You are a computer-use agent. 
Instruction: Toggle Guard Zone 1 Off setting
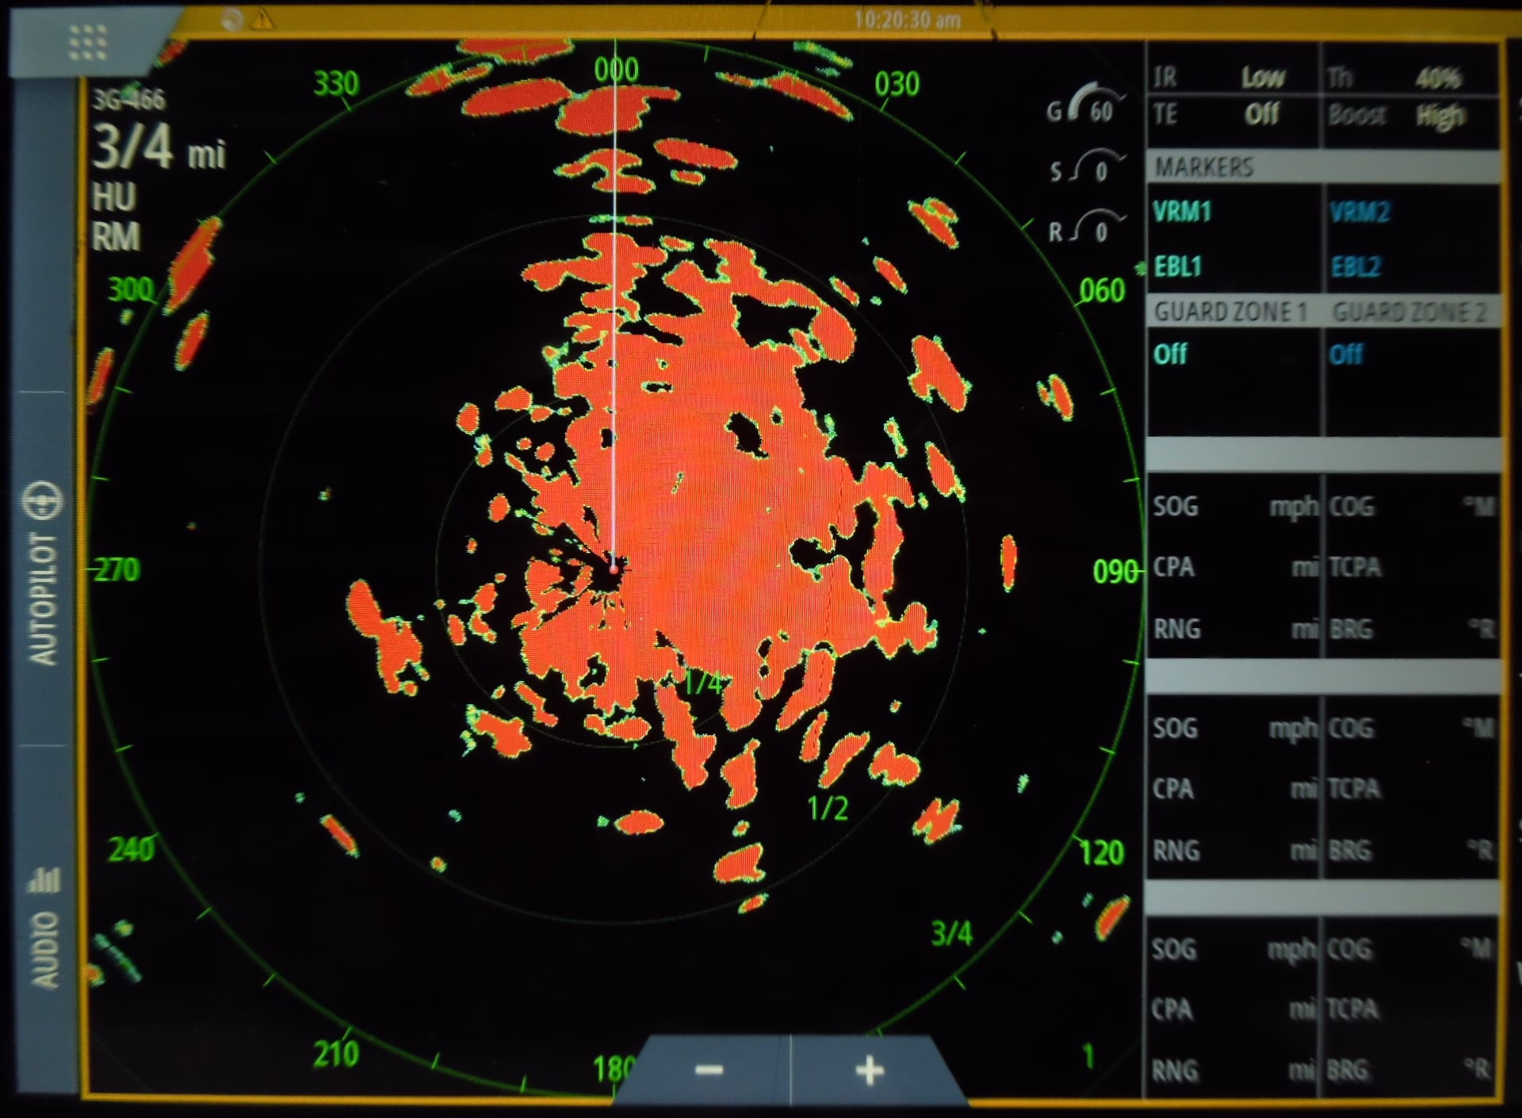tap(1170, 354)
